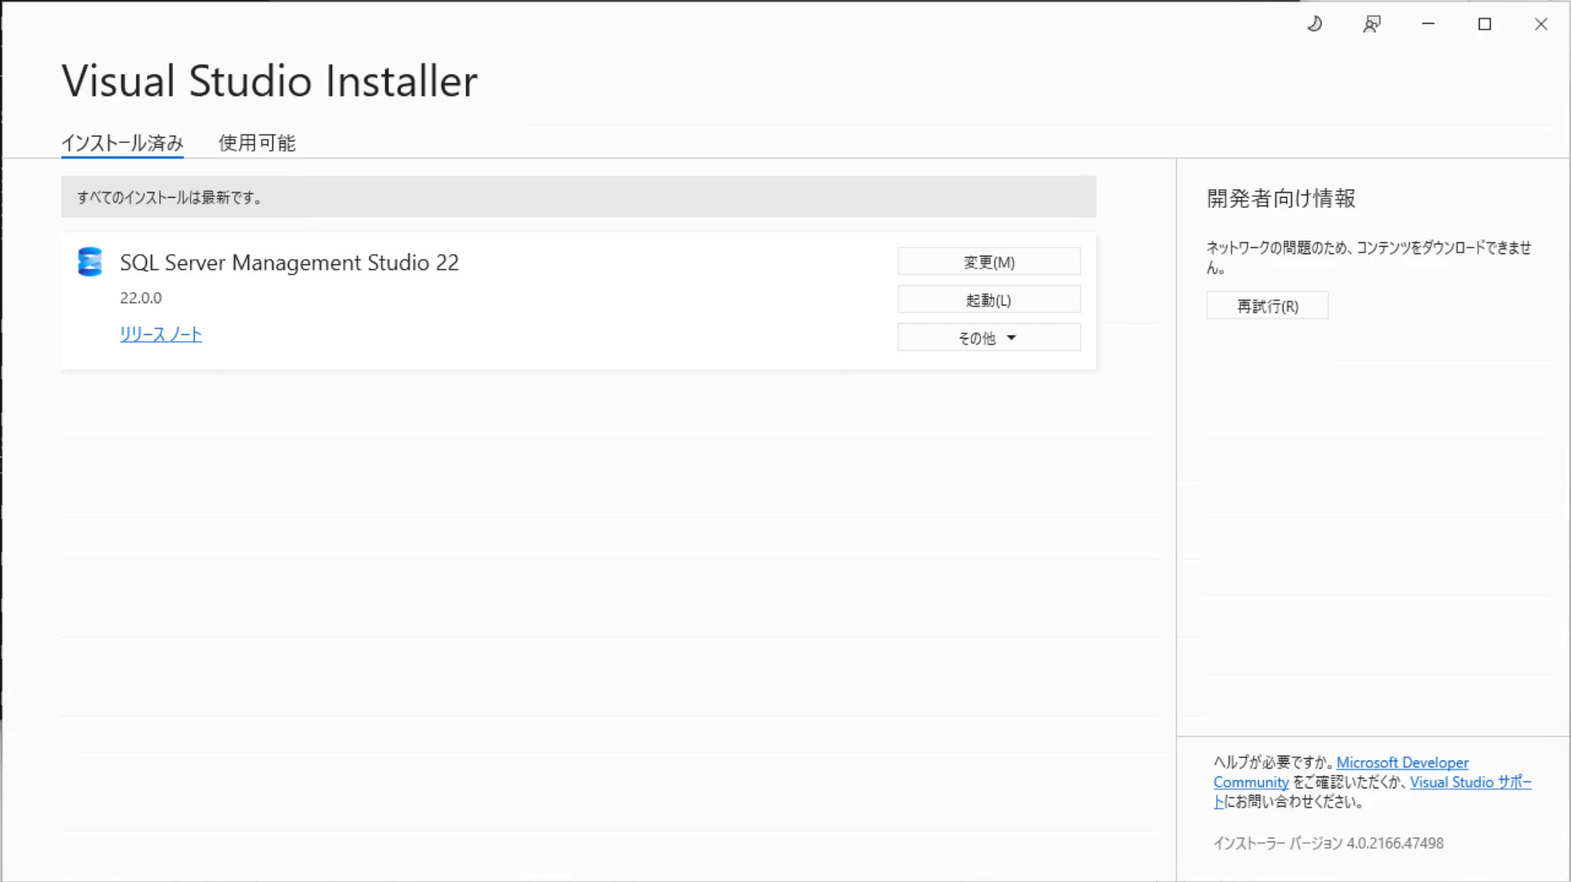Open the send feedback icon
The width and height of the screenshot is (1571, 882).
pos(1372,24)
